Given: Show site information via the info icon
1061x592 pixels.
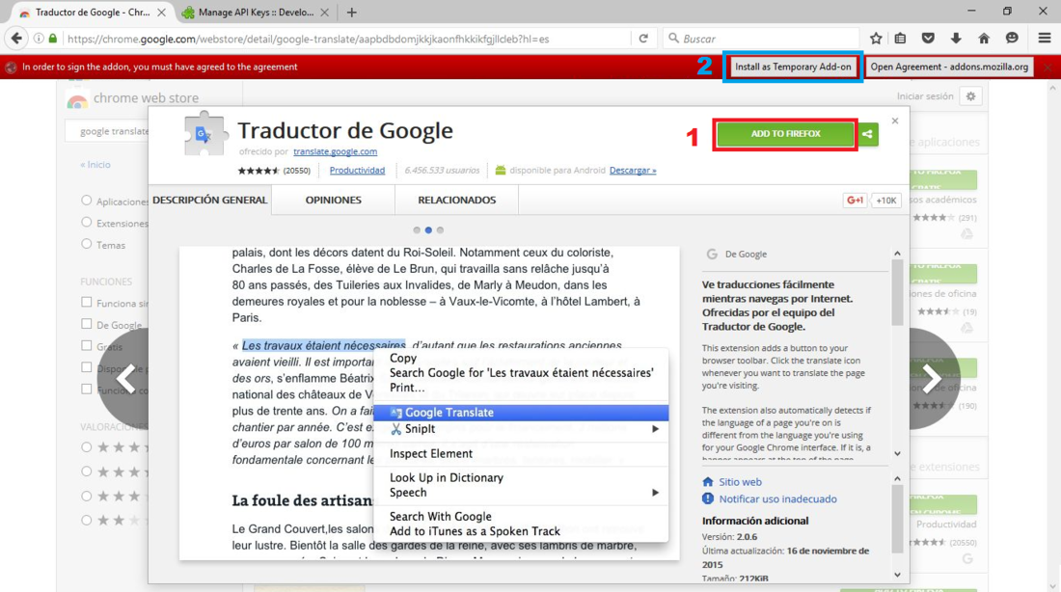Looking at the screenshot, I should coord(39,39).
